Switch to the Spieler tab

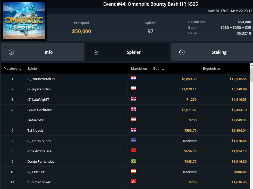click(x=127, y=52)
